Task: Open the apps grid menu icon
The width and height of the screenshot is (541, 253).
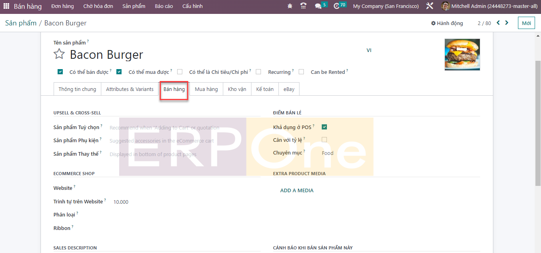Action: (6, 6)
